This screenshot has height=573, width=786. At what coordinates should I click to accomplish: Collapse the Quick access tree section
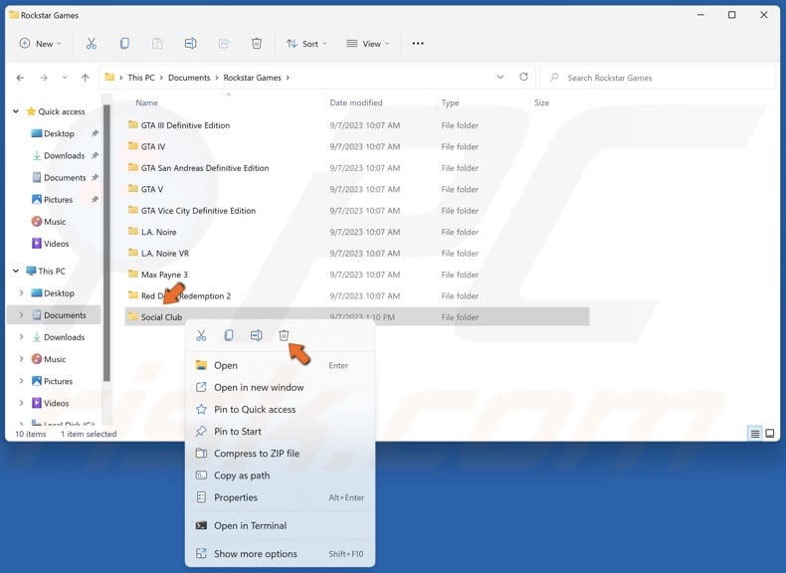click(16, 111)
